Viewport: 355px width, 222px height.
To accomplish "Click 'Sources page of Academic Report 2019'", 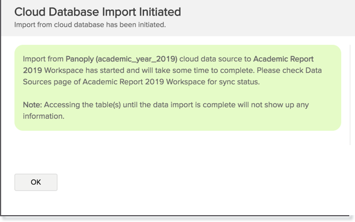I will point(93,81).
